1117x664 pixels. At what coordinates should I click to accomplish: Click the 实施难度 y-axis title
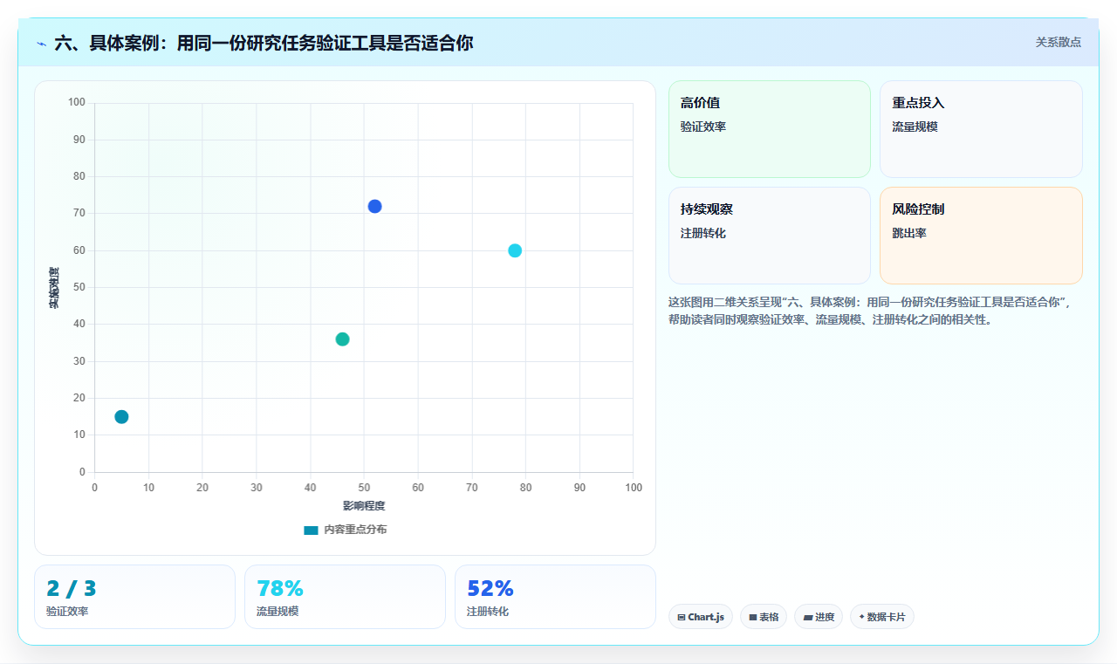54,288
